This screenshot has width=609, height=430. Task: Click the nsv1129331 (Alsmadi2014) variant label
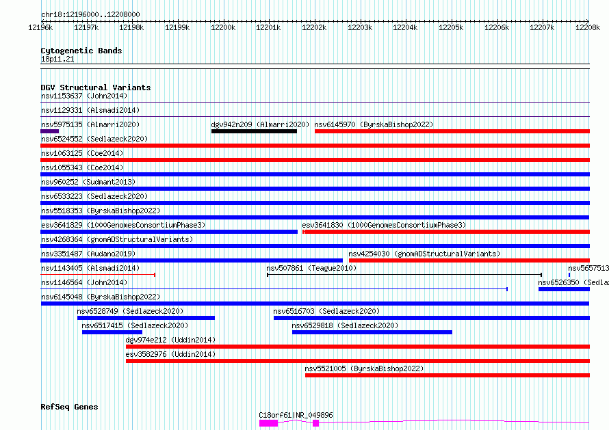pos(90,110)
